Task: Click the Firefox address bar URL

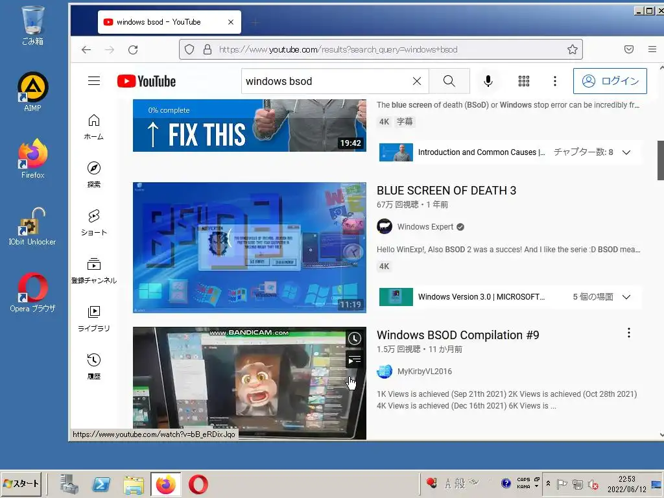Action: 338,49
